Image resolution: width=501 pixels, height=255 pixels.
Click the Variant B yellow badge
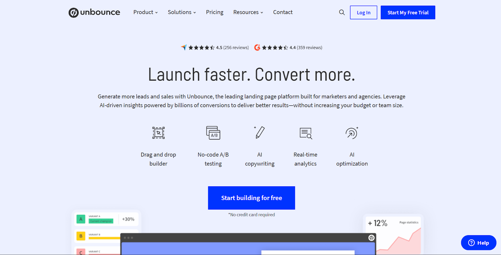click(81, 236)
